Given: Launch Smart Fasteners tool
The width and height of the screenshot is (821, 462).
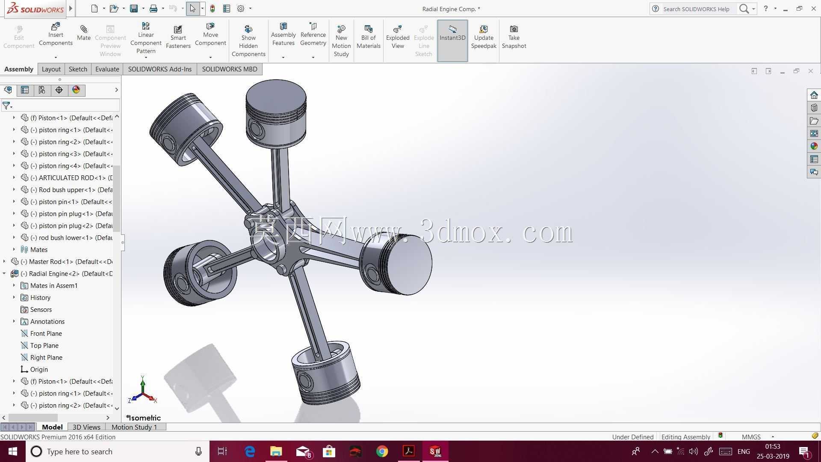Looking at the screenshot, I should click(178, 37).
